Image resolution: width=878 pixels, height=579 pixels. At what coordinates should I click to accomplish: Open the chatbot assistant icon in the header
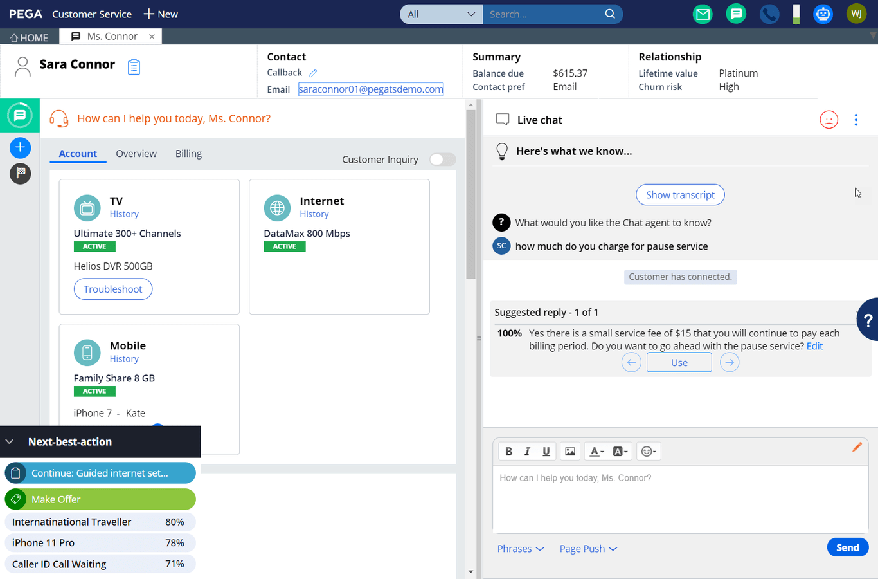pyautogui.click(x=823, y=14)
